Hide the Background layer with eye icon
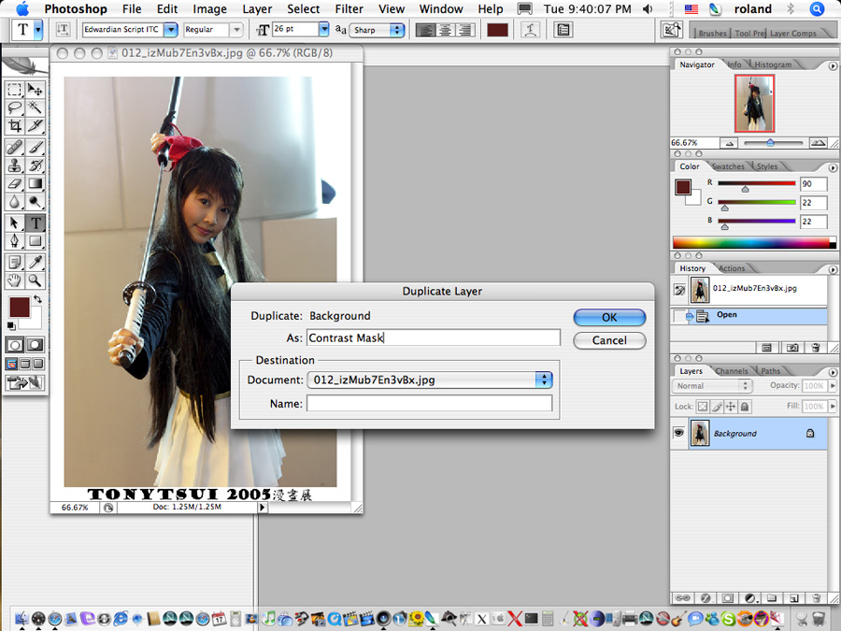This screenshot has width=841, height=631. click(679, 434)
